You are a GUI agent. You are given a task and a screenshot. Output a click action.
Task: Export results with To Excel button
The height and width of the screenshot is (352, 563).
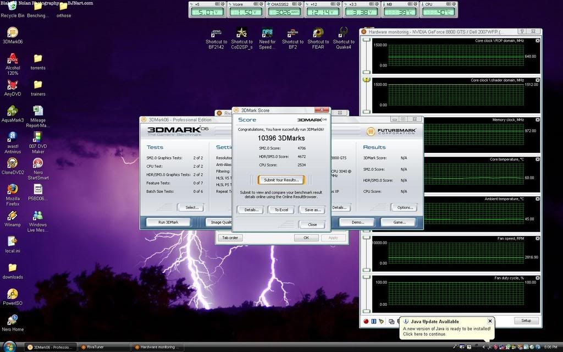tap(281, 210)
